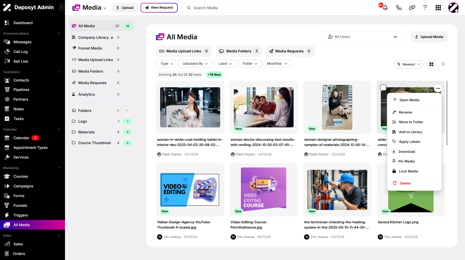Open the Type filter dropdown
Screen dimensions: 465x260
[166, 64]
